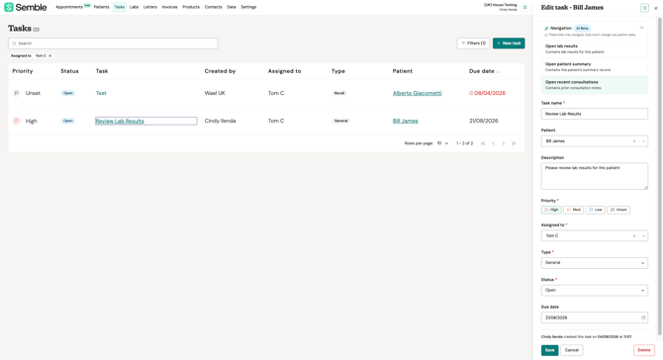The width and height of the screenshot is (663, 360).
Task: Delete the Review Lab Results task
Action: tap(644, 350)
